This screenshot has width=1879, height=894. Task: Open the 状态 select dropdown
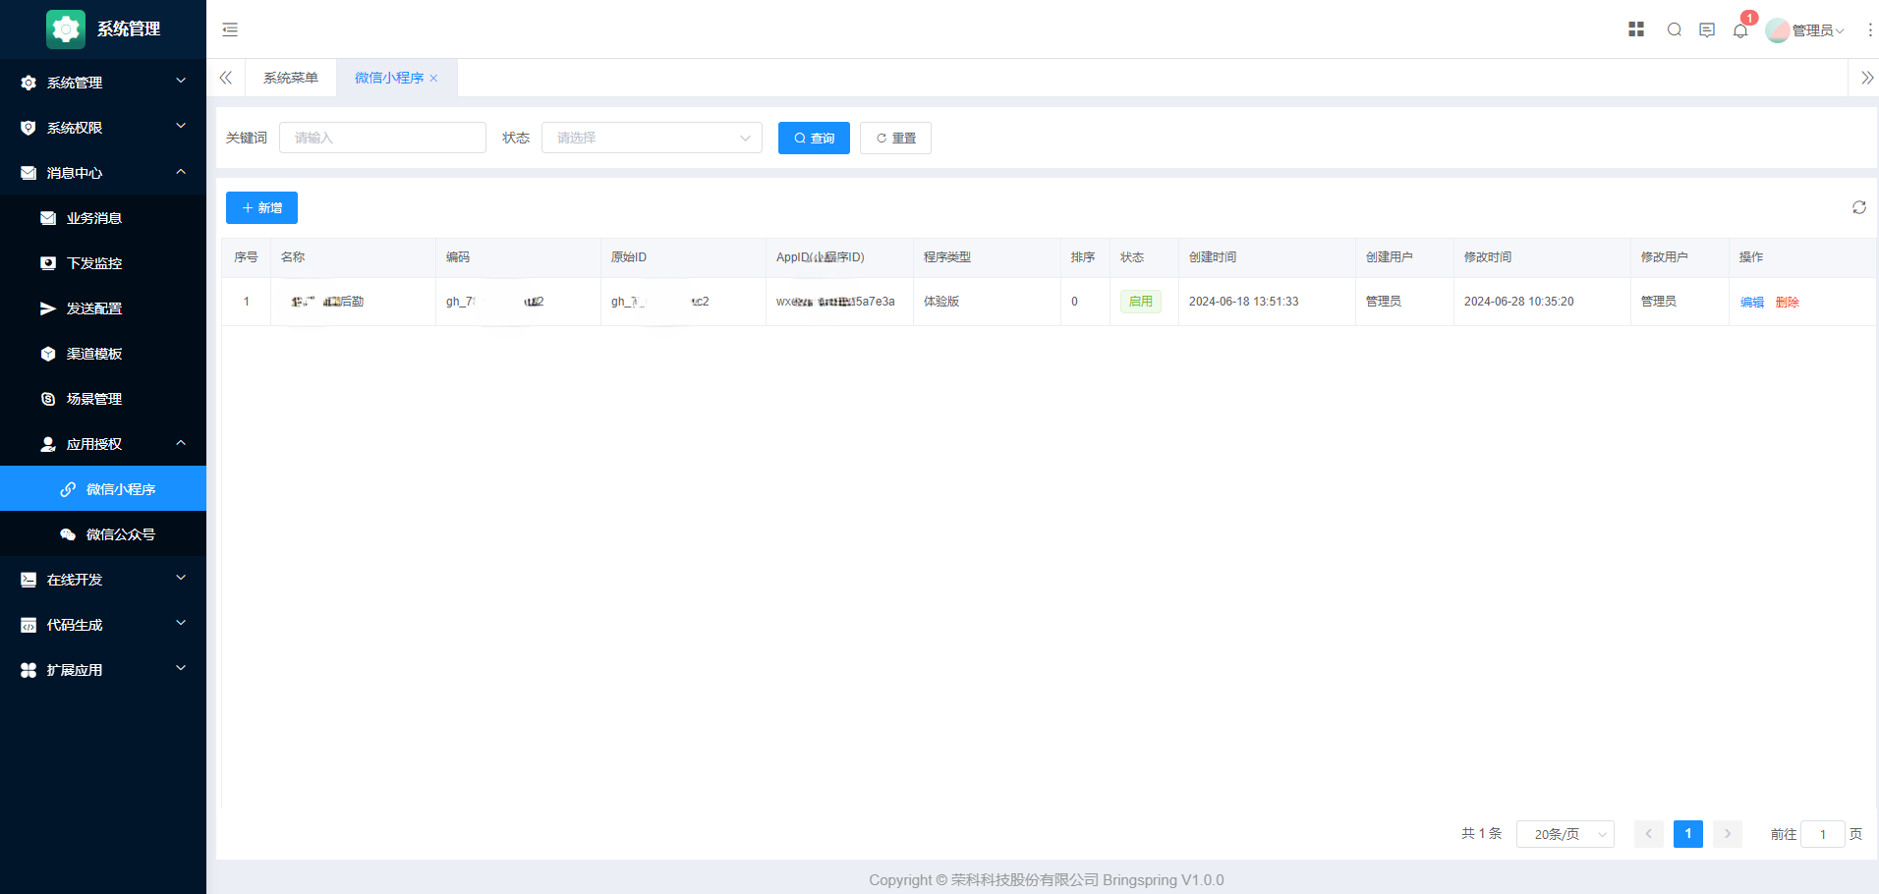tap(652, 138)
